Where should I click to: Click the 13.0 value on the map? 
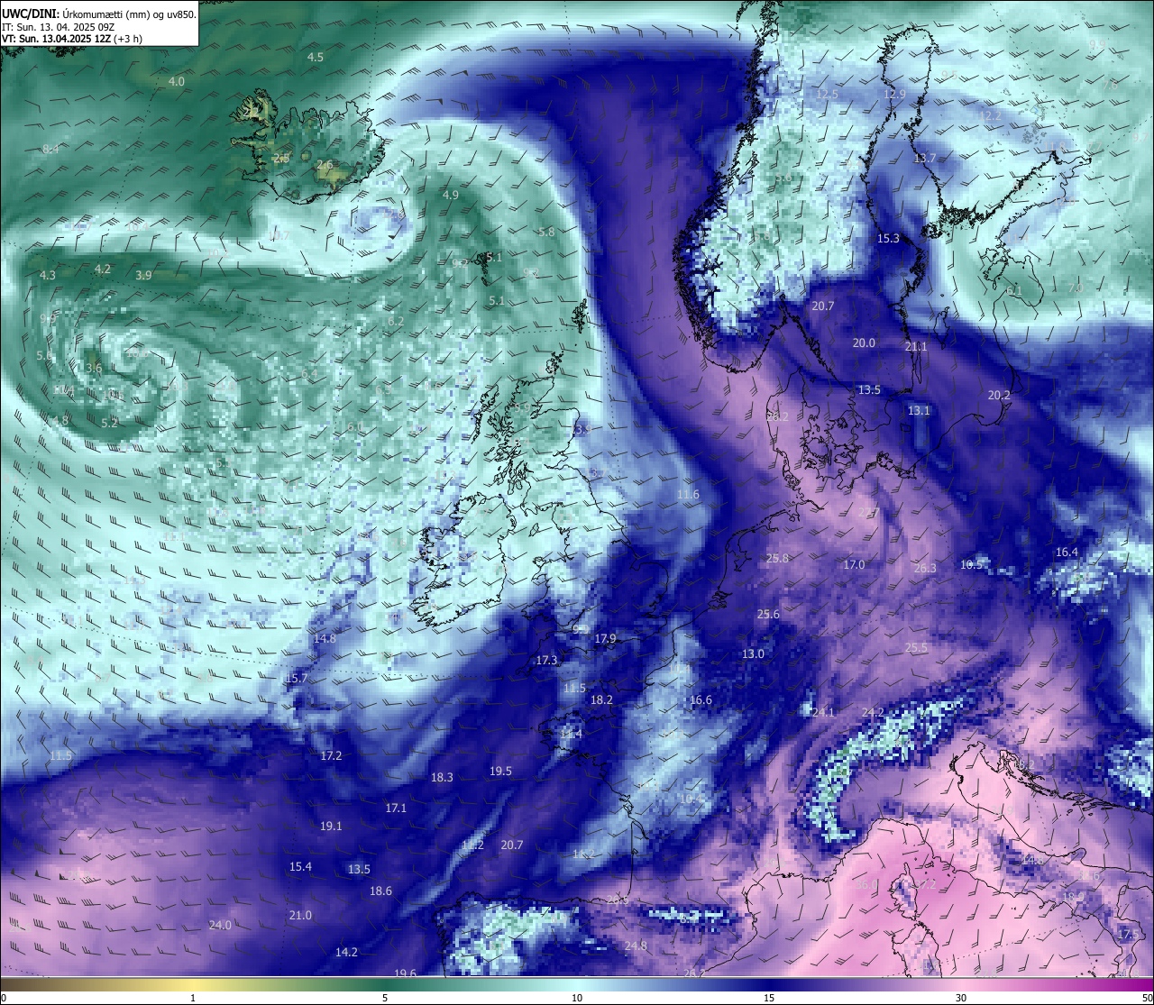[753, 653]
